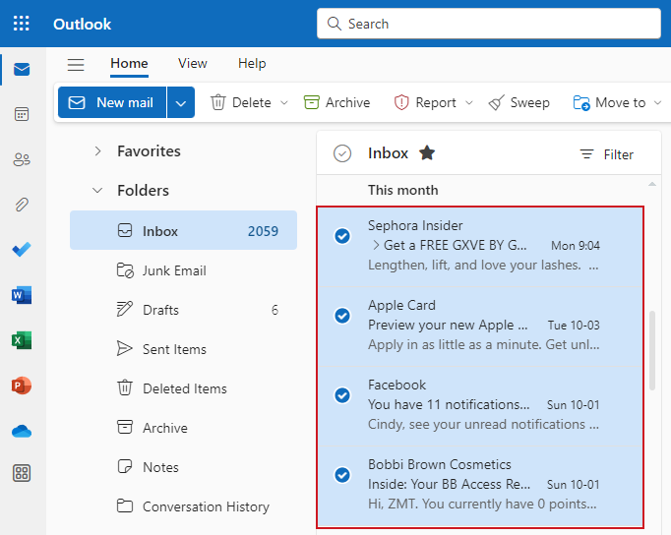This screenshot has width=671, height=535.
Task: Click the Move to folder button
Action: (x=609, y=102)
